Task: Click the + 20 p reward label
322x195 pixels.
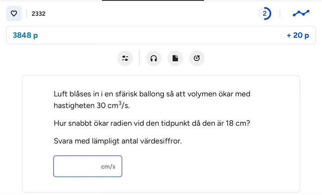Action: (298, 35)
